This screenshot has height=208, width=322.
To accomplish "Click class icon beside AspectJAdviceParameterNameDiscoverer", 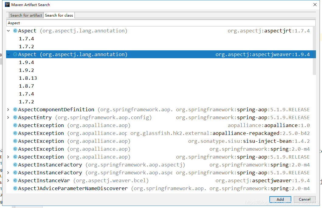I will pos(15,188).
